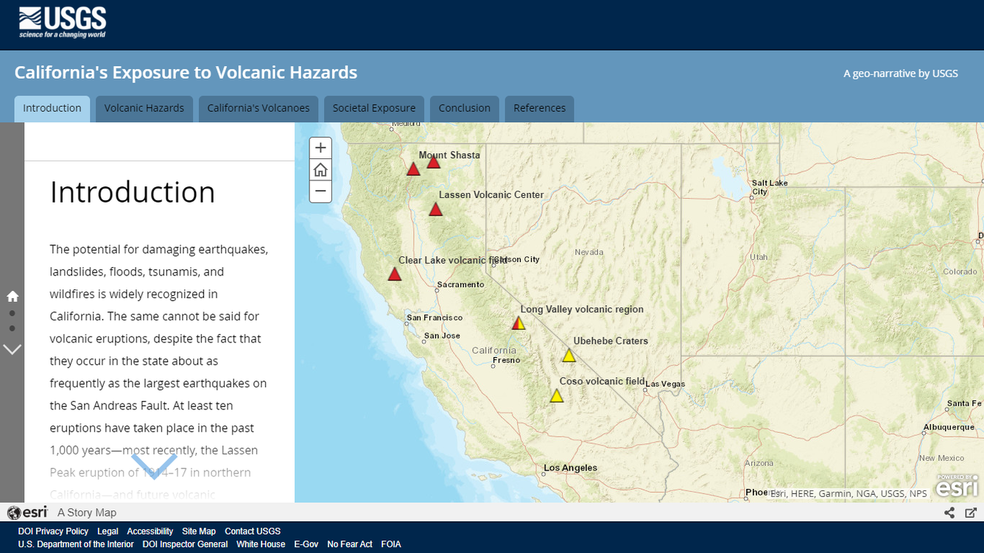Click the Accessibility link in the footer
Image resolution: width=984 pixels, height=553 pixels.
pos(150,531)
